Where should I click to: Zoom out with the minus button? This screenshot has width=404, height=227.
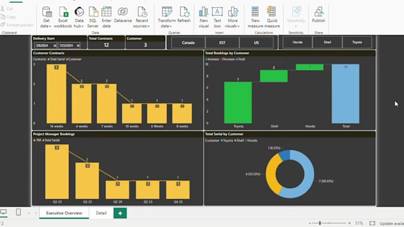310,223
